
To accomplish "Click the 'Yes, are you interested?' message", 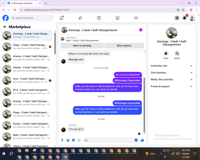I will click(128, 75).
